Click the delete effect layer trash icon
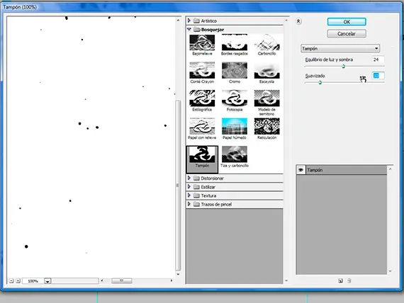Screen dimensions: 404x303 tap(349, 280)
